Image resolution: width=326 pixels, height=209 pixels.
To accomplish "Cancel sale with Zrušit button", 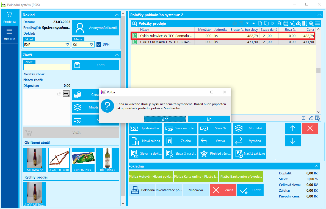I will (x=223, y=190).
